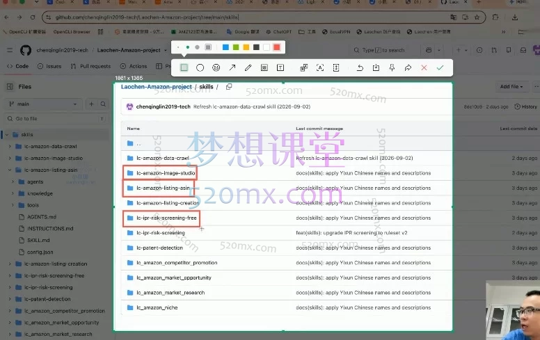Switch to the Code tab
The width and height of the screenshot is (540, 340).
[17, 66]
